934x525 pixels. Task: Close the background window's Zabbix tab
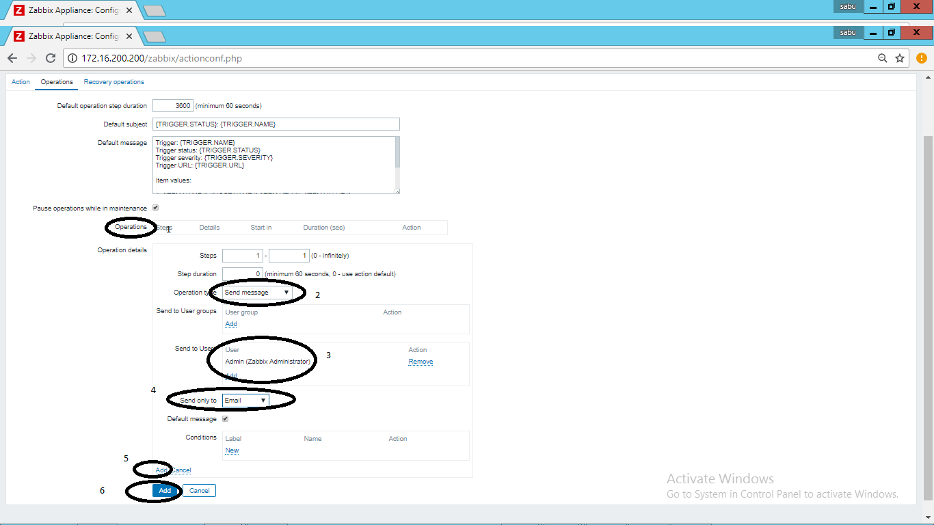pos(129,11)
